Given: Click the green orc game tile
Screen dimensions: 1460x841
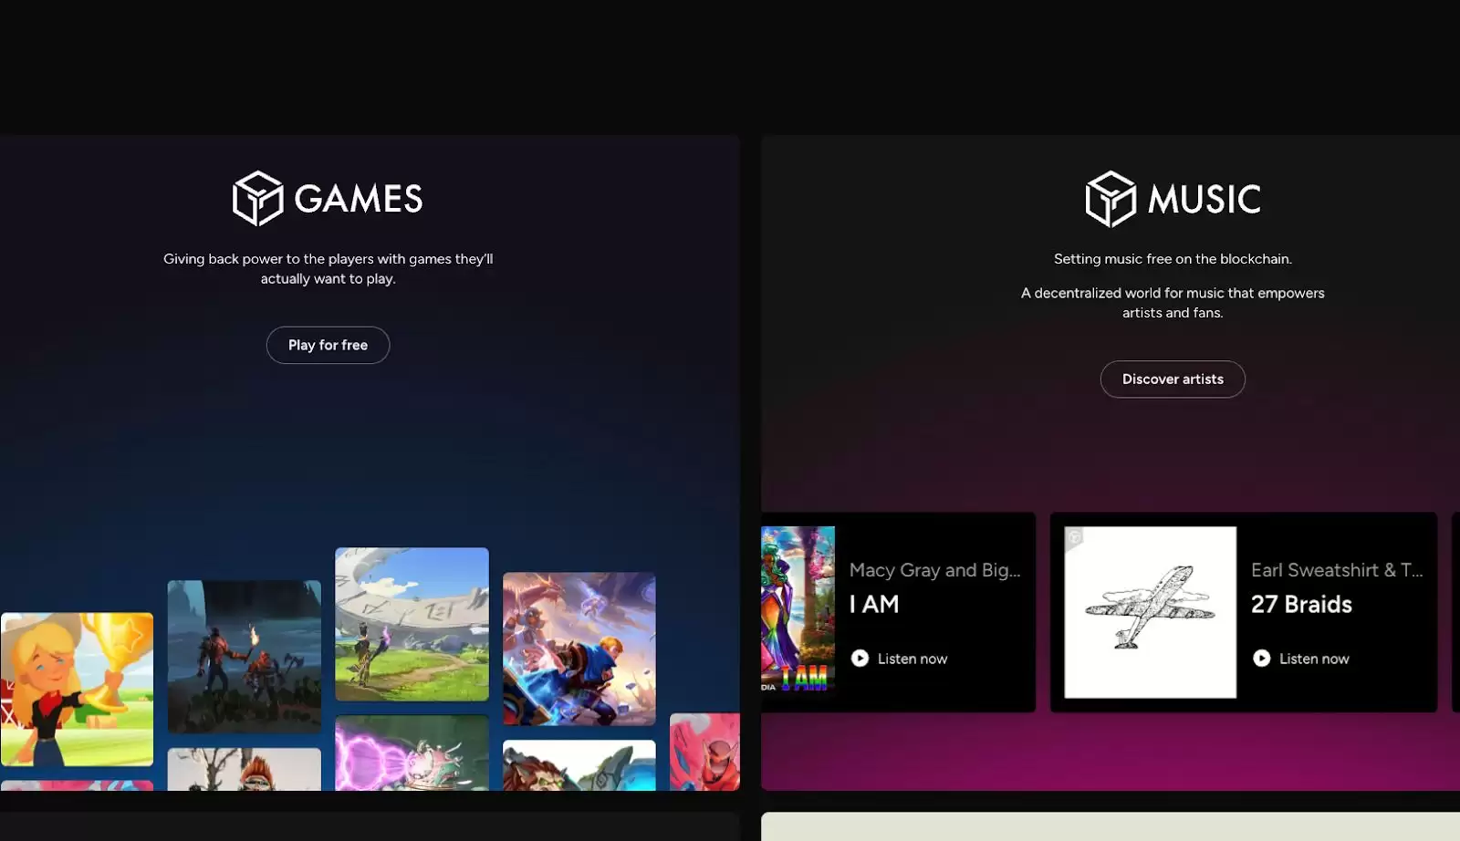Looking at the screenshot, I should pyautogui.click(x=579, y=764).
